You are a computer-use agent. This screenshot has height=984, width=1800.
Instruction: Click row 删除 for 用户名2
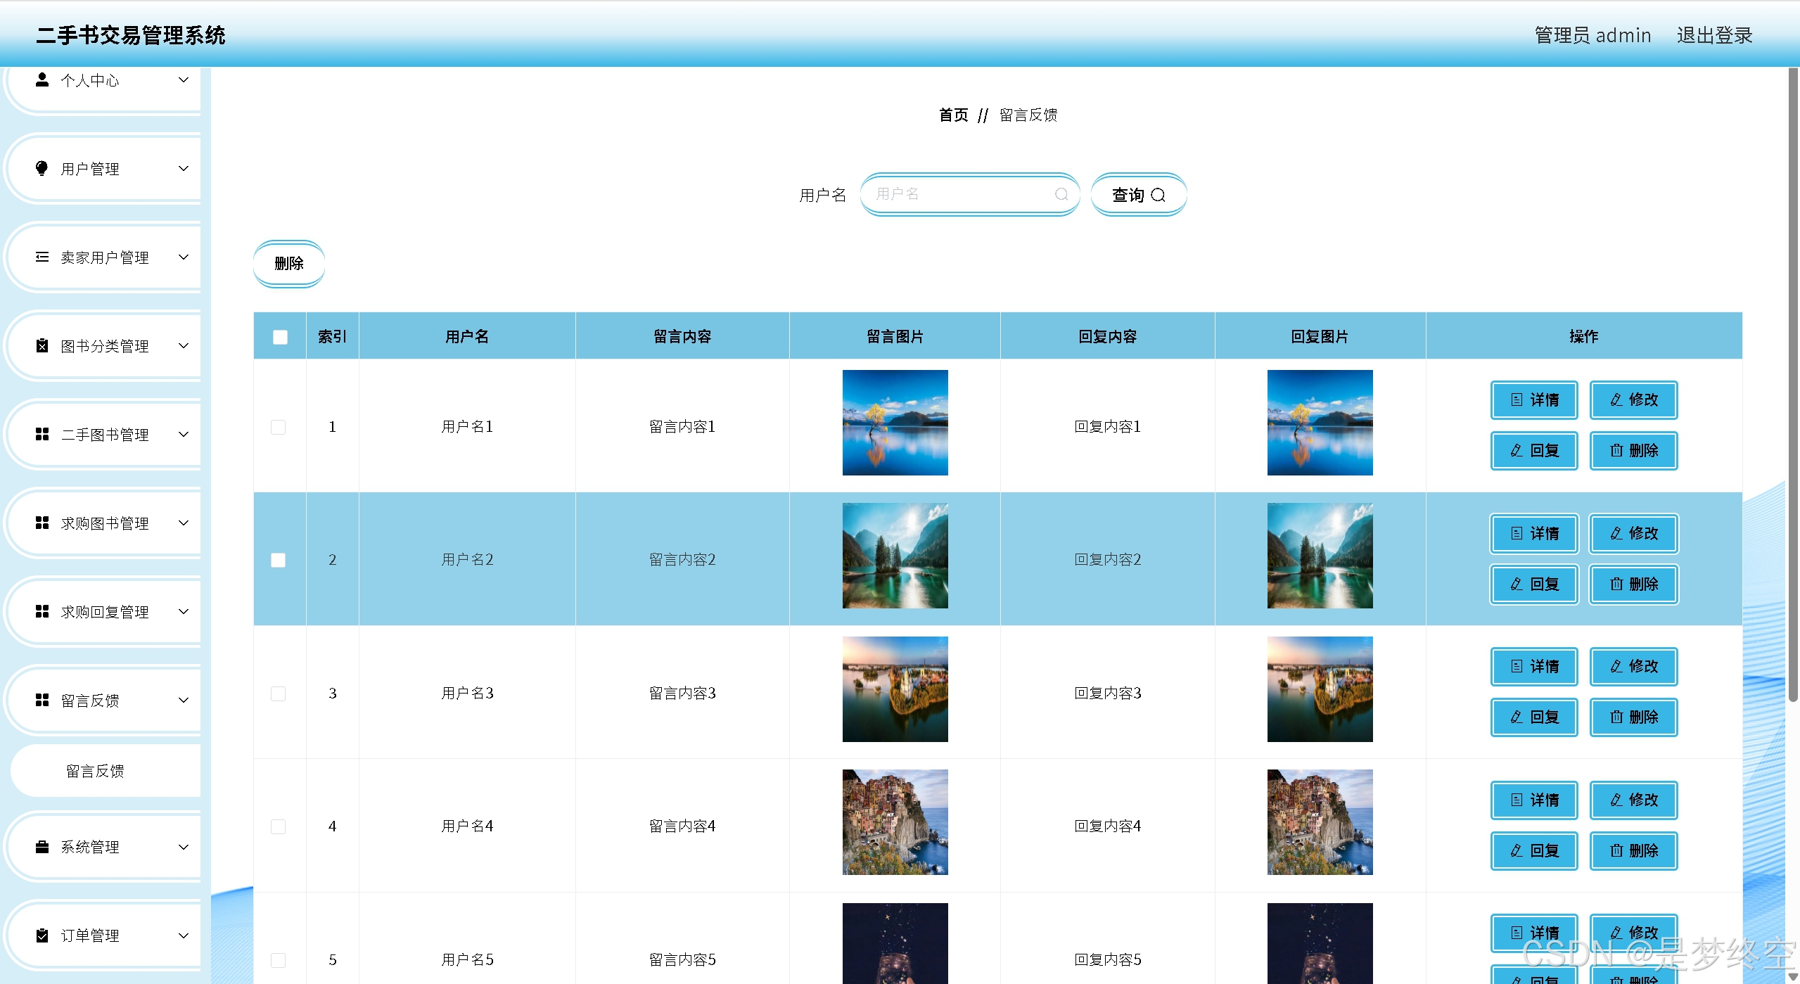point(1633,584)
